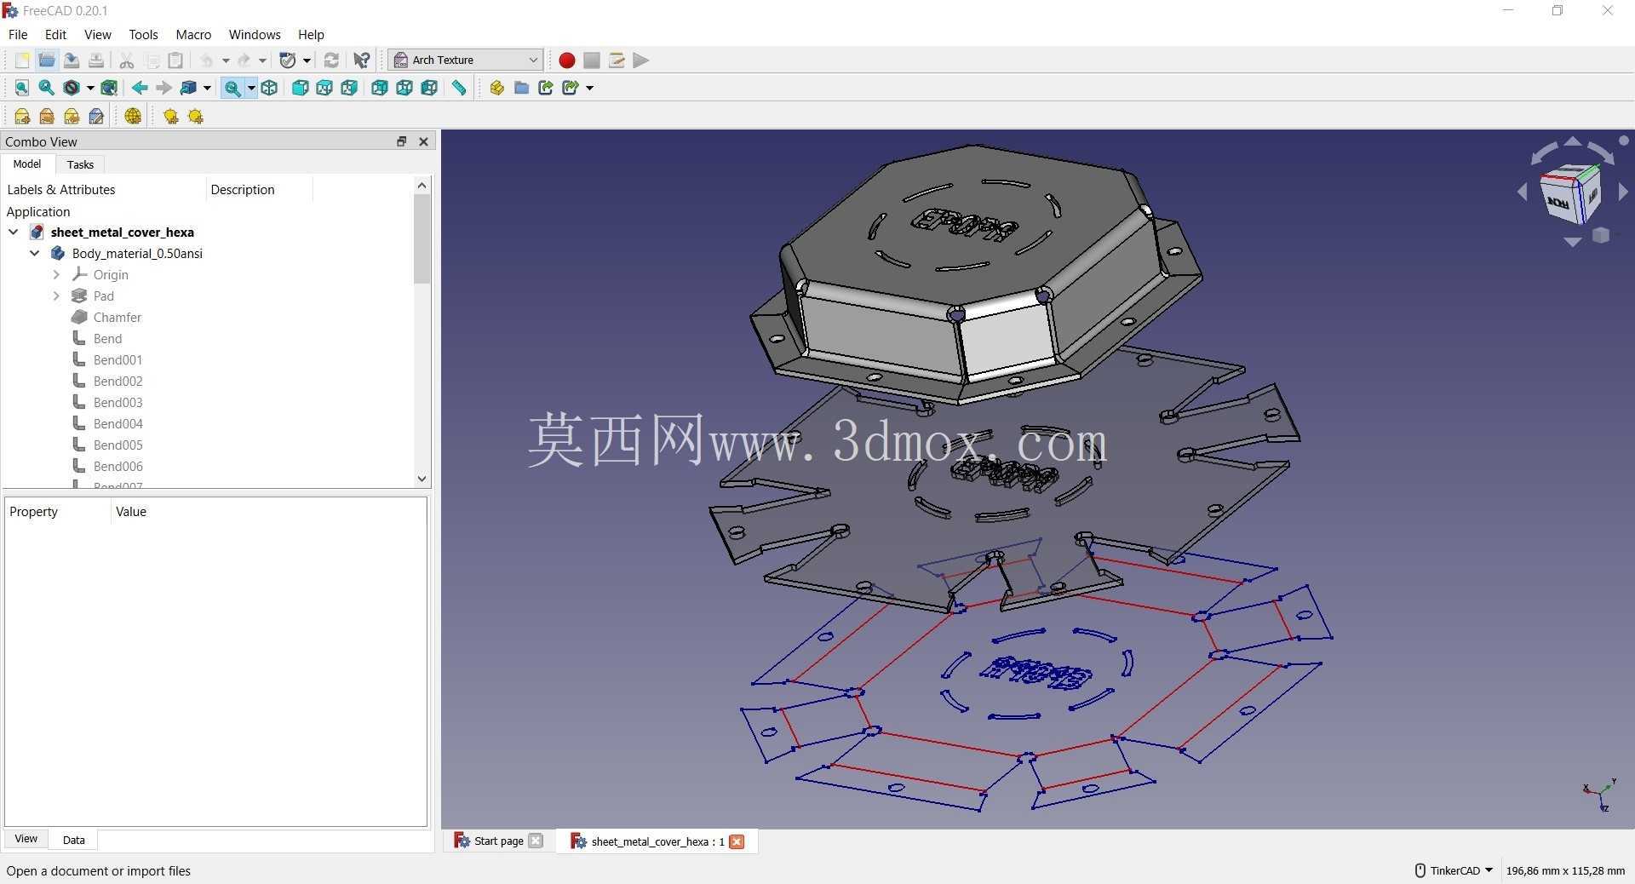This screenshot has height=884, width=1635.
Task: Open the Redo history dropdown arrow
Action: [262, 60]
